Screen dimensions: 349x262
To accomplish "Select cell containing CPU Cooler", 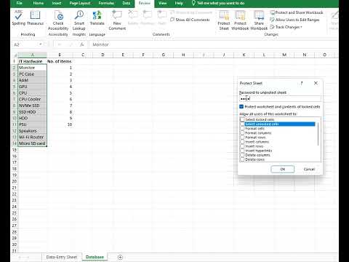I will tap(33, 99).
